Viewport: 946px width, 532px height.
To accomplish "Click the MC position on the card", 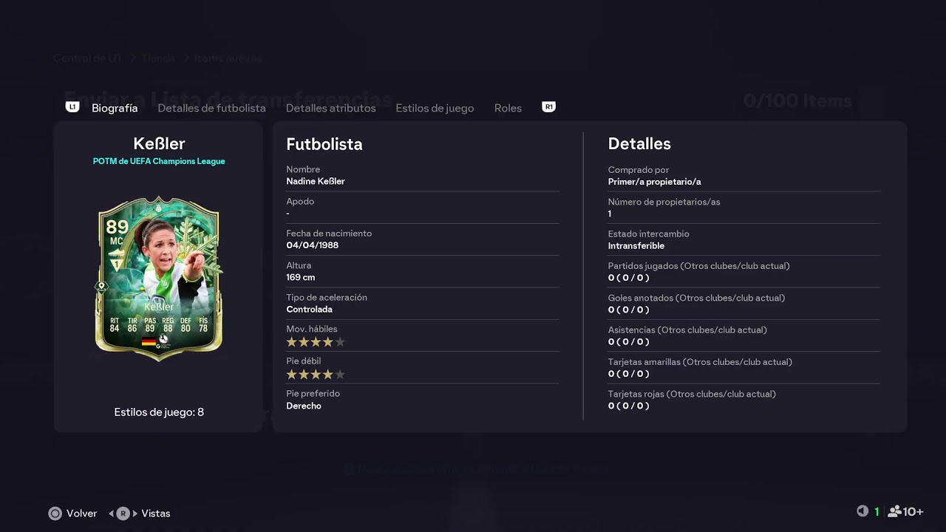I will pos(117,241).
